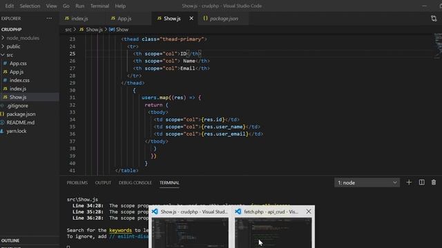Click 'Line 34:28:' in terminal output
Image resolution: width=442 pixels, height=248 pixels.
(88, 206)
